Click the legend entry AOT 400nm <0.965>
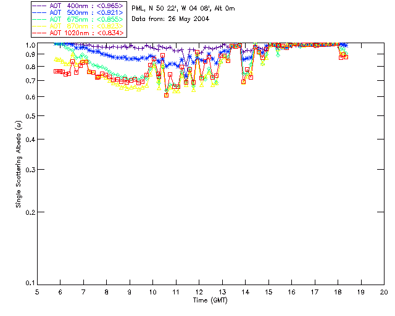The image size is (395, 316). pyautogui.click(x=78, y=6)
